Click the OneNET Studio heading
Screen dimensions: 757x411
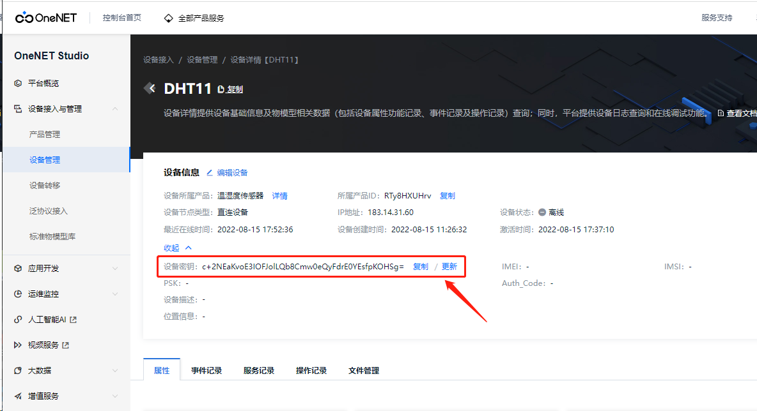[52, 56]
